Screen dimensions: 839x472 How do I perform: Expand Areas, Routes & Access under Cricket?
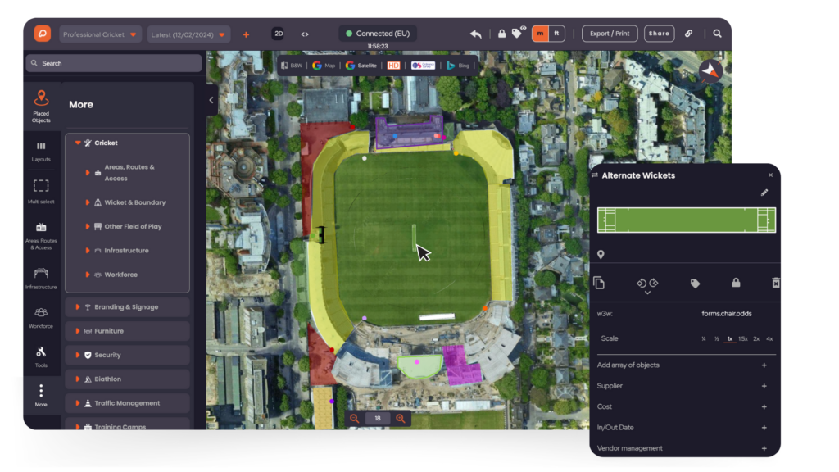pos(87,172)
